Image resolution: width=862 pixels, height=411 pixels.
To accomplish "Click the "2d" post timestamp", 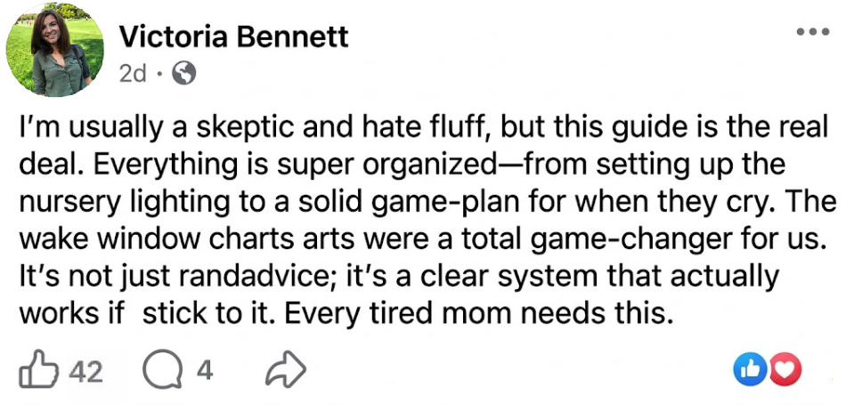I will 132,75.
